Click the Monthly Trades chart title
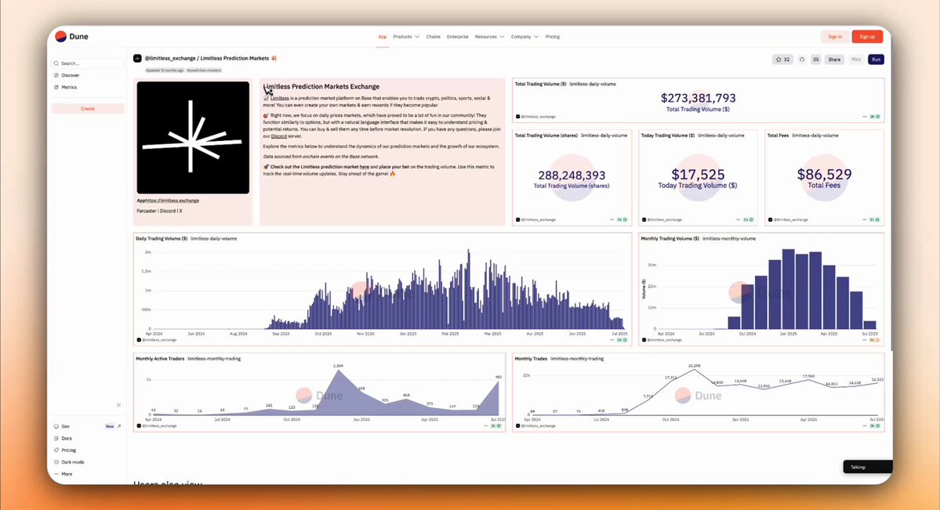This screenshot has height=510, width=940. tap(531, 358)
